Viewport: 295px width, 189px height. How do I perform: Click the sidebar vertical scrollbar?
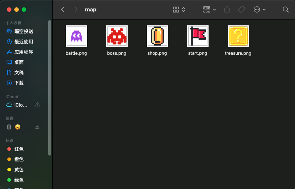coord(50,88)
